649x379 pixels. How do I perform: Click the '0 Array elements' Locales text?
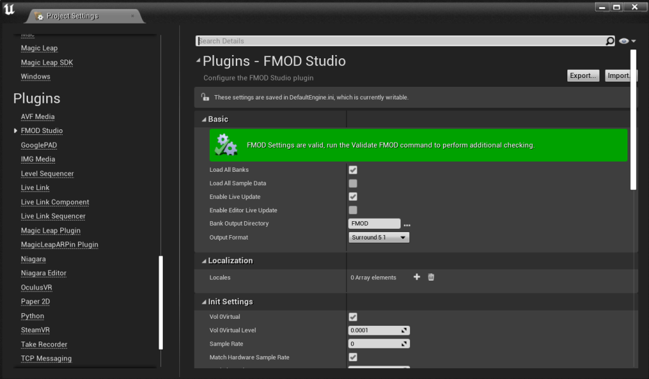[373, 278]
